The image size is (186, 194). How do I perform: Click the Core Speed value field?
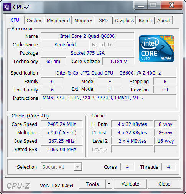click(62, 124)
